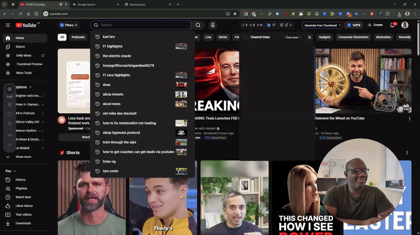Pick 'tonyagriffincoachingandwel6278' suggestion
Screen dimensions: 420x235
click(x=142, y=66)
